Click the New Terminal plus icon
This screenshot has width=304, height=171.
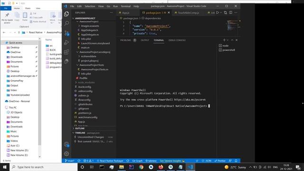224,40
